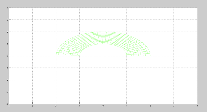Click the x-axis tick label 0

pos(103,106)
